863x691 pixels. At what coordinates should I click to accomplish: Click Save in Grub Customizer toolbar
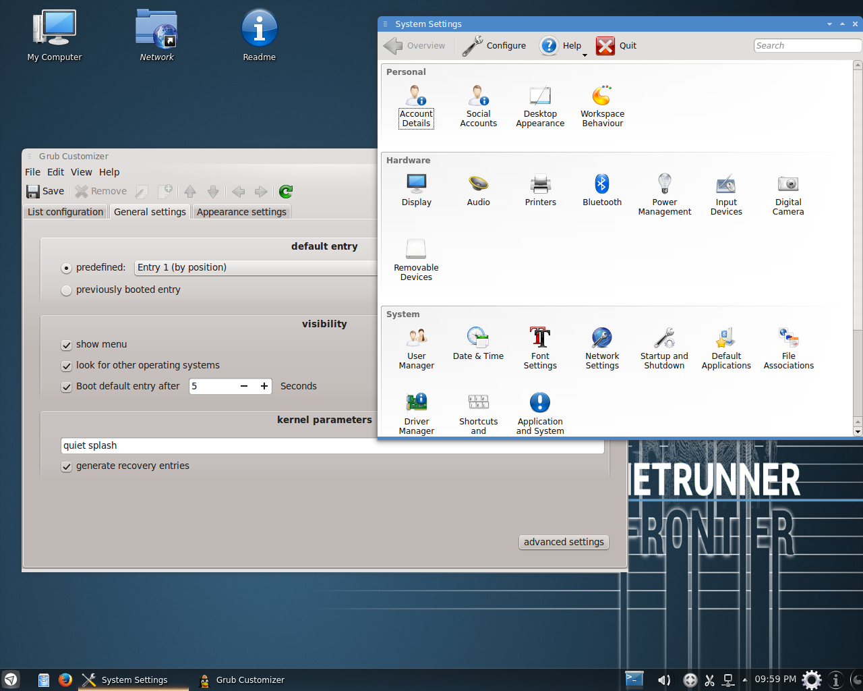[x=45, y=191]
